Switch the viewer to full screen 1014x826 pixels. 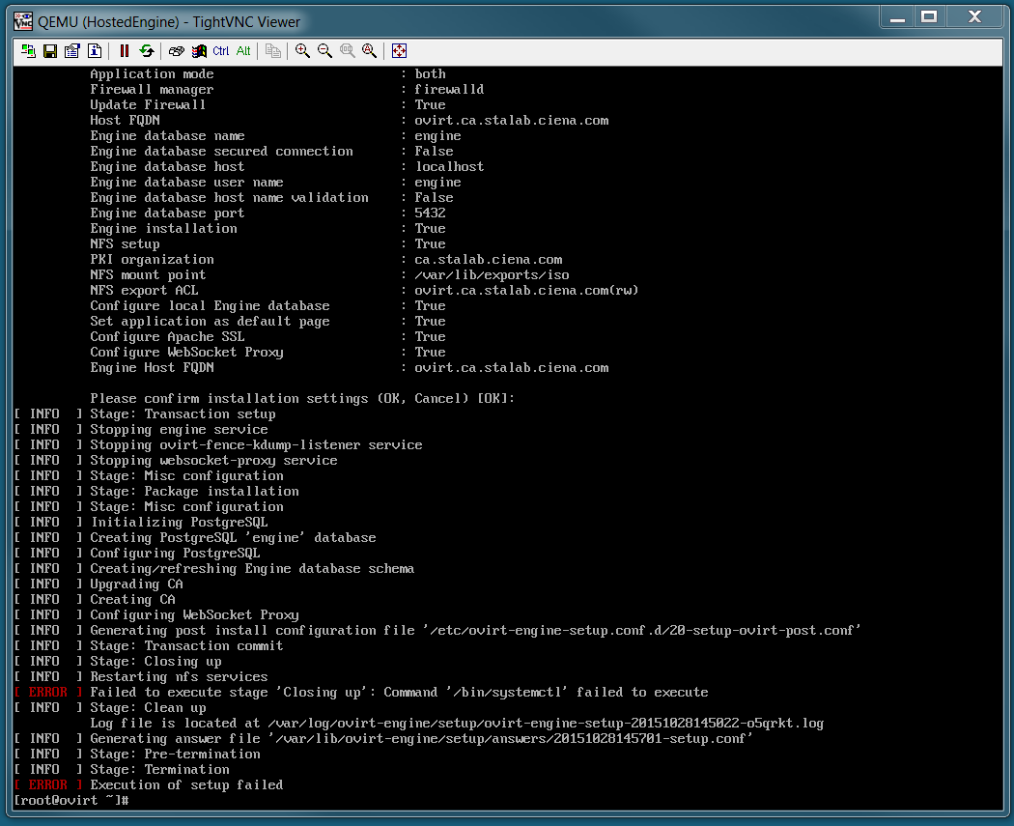pyautogui.click(x=400, y=51)
